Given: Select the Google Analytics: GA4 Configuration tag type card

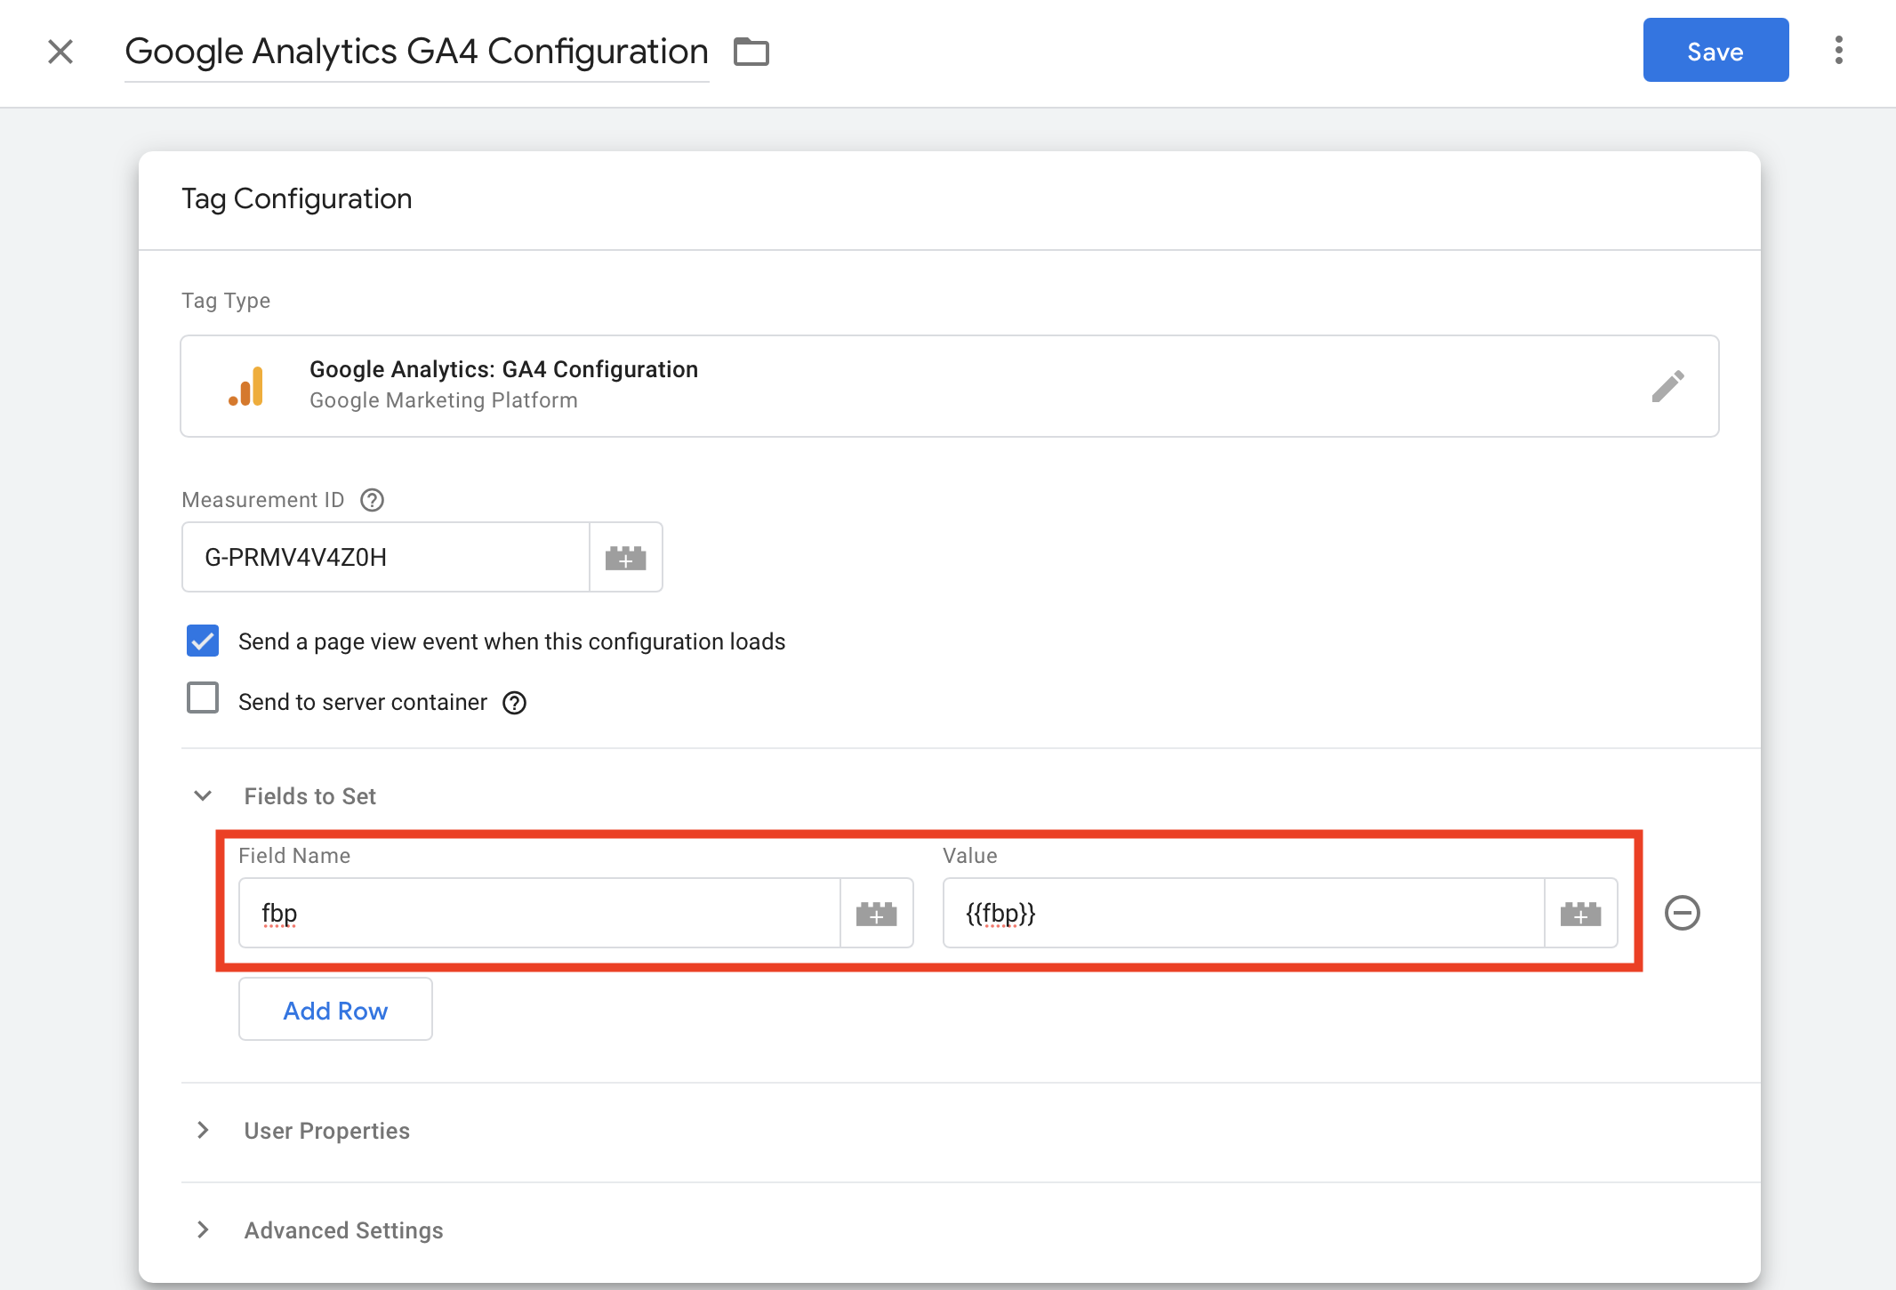Looking at the screenshot, I should tap(949, 385).
